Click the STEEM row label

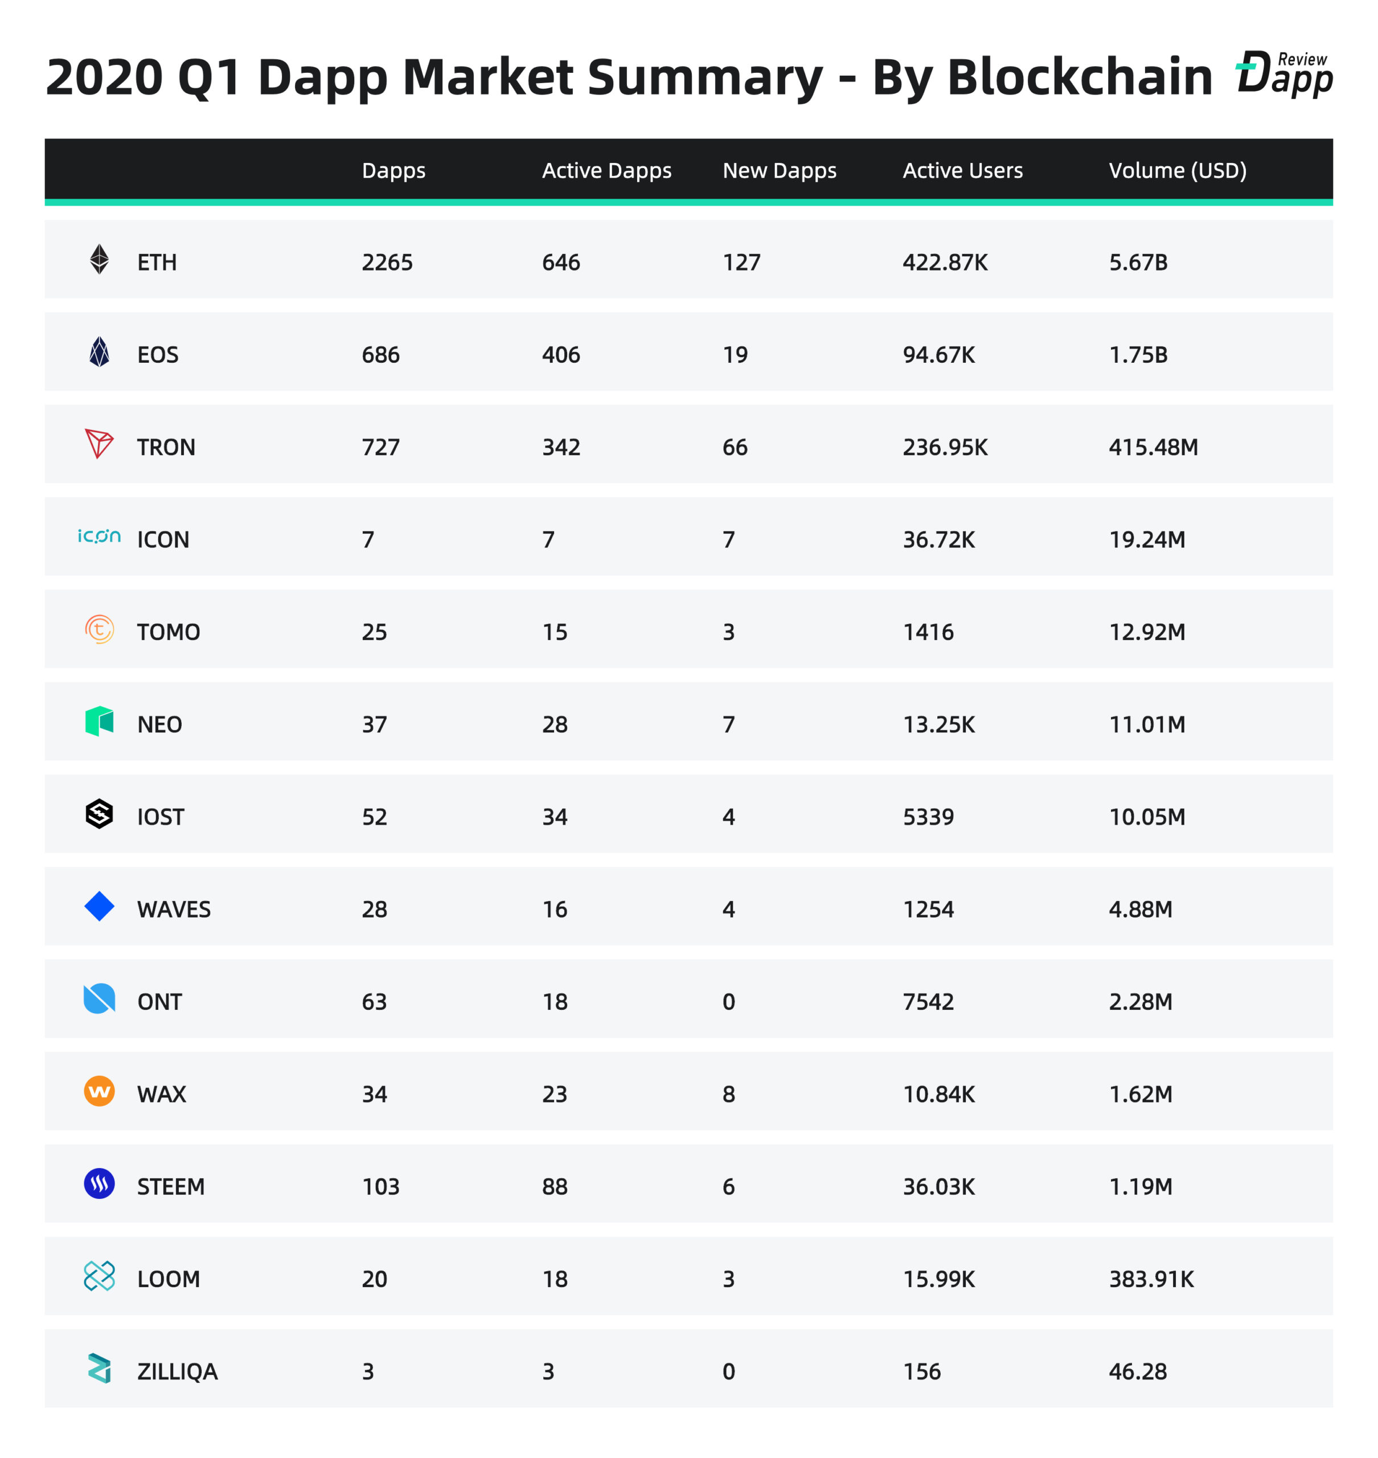(170, 1187)
